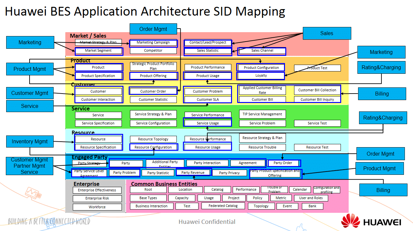Select the Customer Interaction entity

[x=98, y=100]
